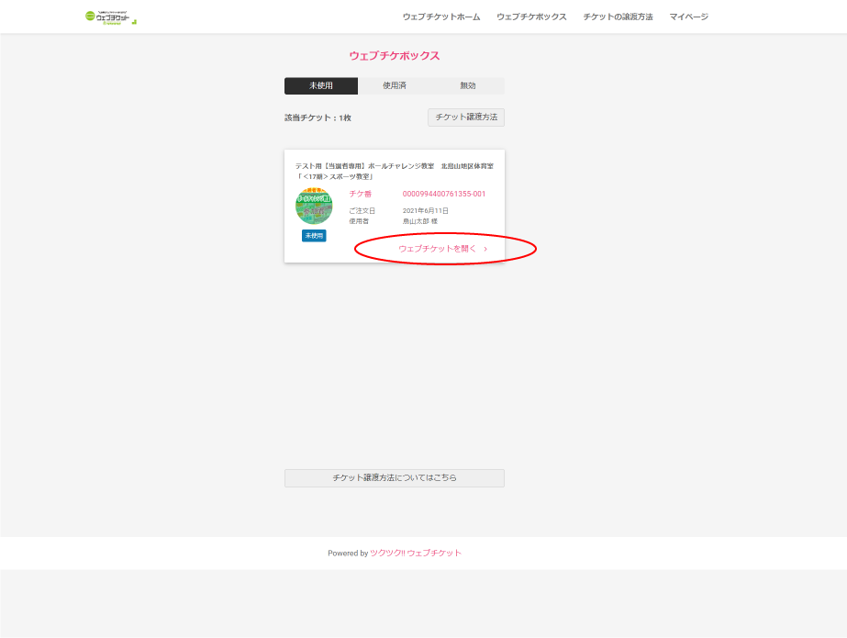Select the 未使用 tab

(321, 86)
